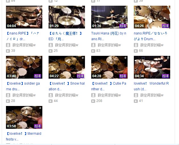The image size is (179, 145).
Task: Open the Mermaid festa video title link
Action: (24, 136)
